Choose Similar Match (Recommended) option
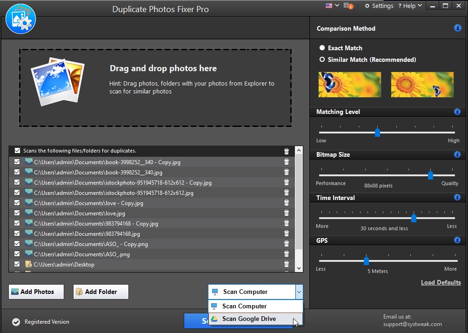 coord(322,60)
